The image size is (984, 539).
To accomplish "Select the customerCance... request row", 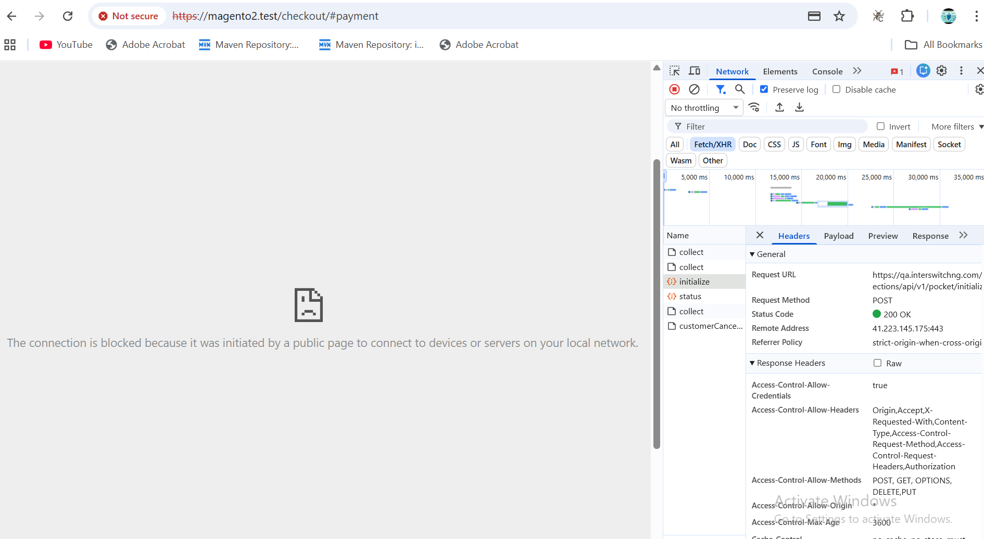I will tap(710, 326).
